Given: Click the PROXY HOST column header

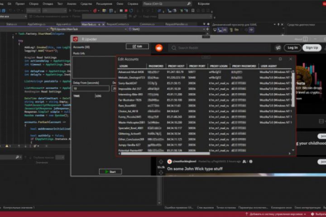Looking at the screenshot, I should pos(176,66).
